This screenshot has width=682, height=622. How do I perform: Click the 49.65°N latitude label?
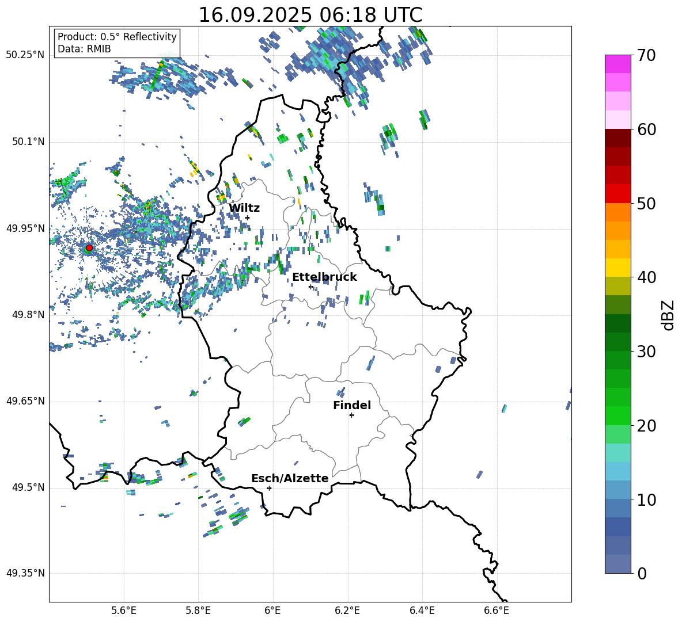click(x=25, y=401)
